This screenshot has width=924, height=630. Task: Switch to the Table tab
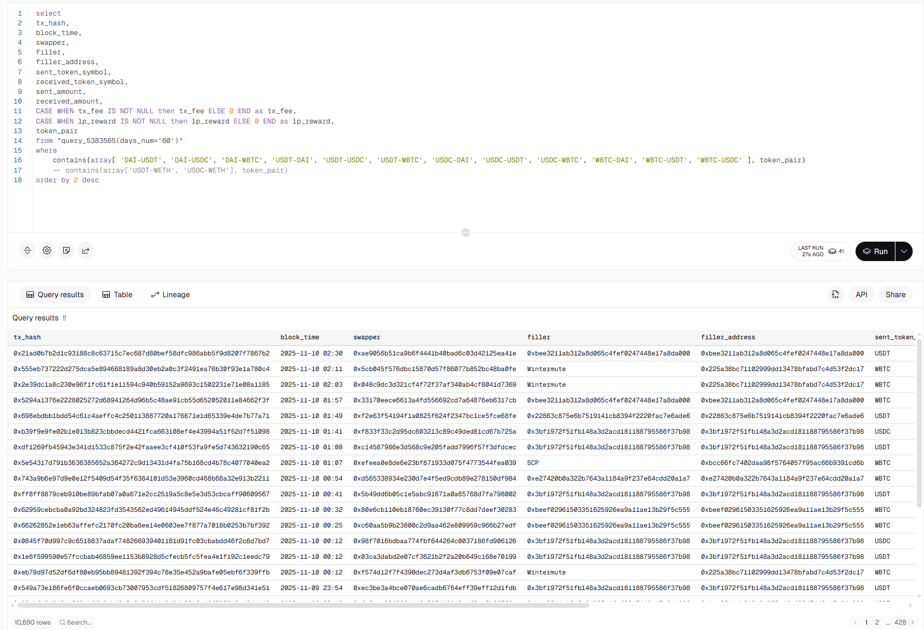[x=118, y=295]
